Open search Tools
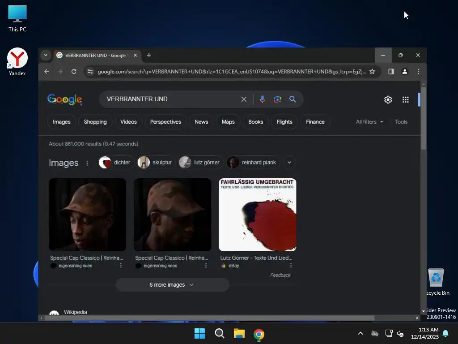458x344 pixels. [401, 122]
